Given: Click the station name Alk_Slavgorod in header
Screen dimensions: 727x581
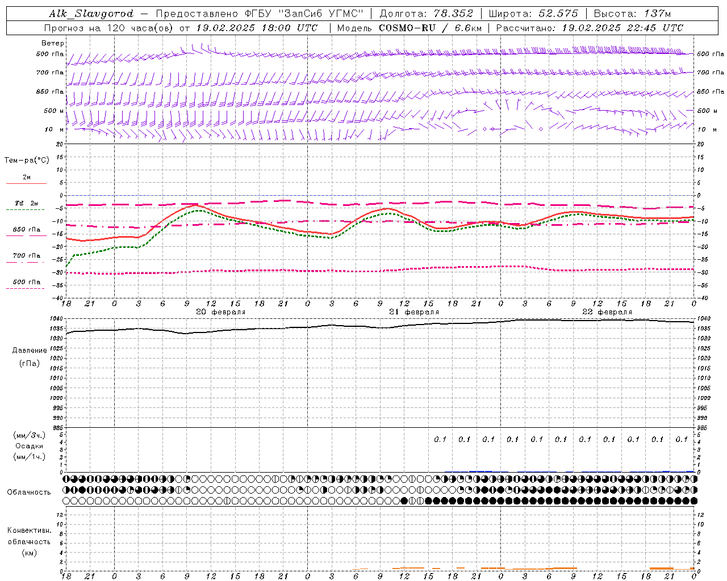Looking at the screenshot, I should pos(91,14).
